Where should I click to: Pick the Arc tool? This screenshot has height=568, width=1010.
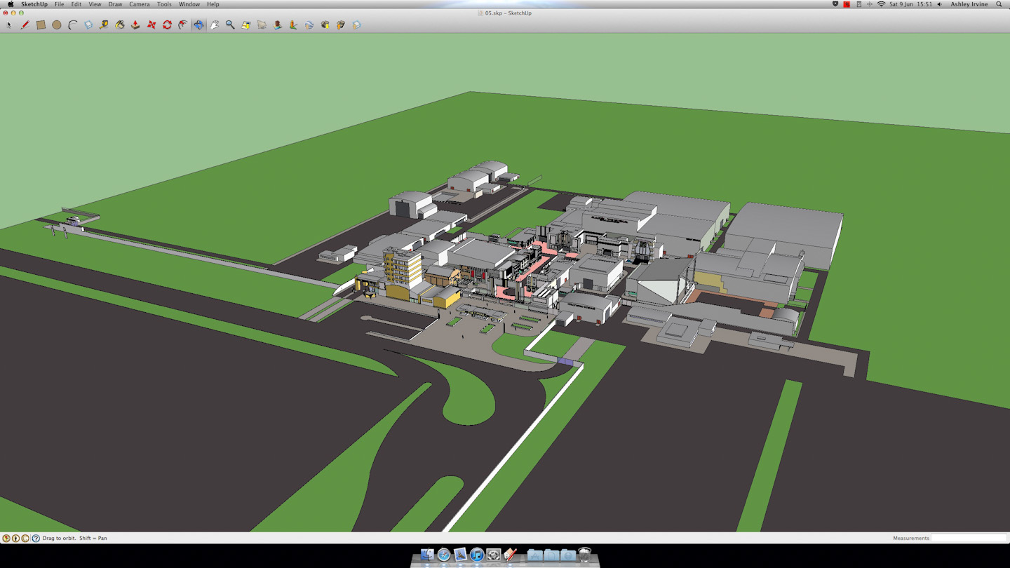pyautogui.click(x=73, y=25)
